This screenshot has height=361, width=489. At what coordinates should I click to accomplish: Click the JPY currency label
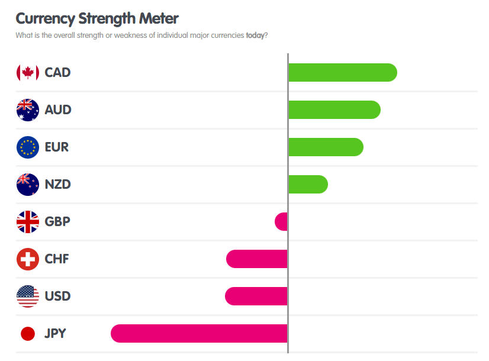tap(55, 334)
